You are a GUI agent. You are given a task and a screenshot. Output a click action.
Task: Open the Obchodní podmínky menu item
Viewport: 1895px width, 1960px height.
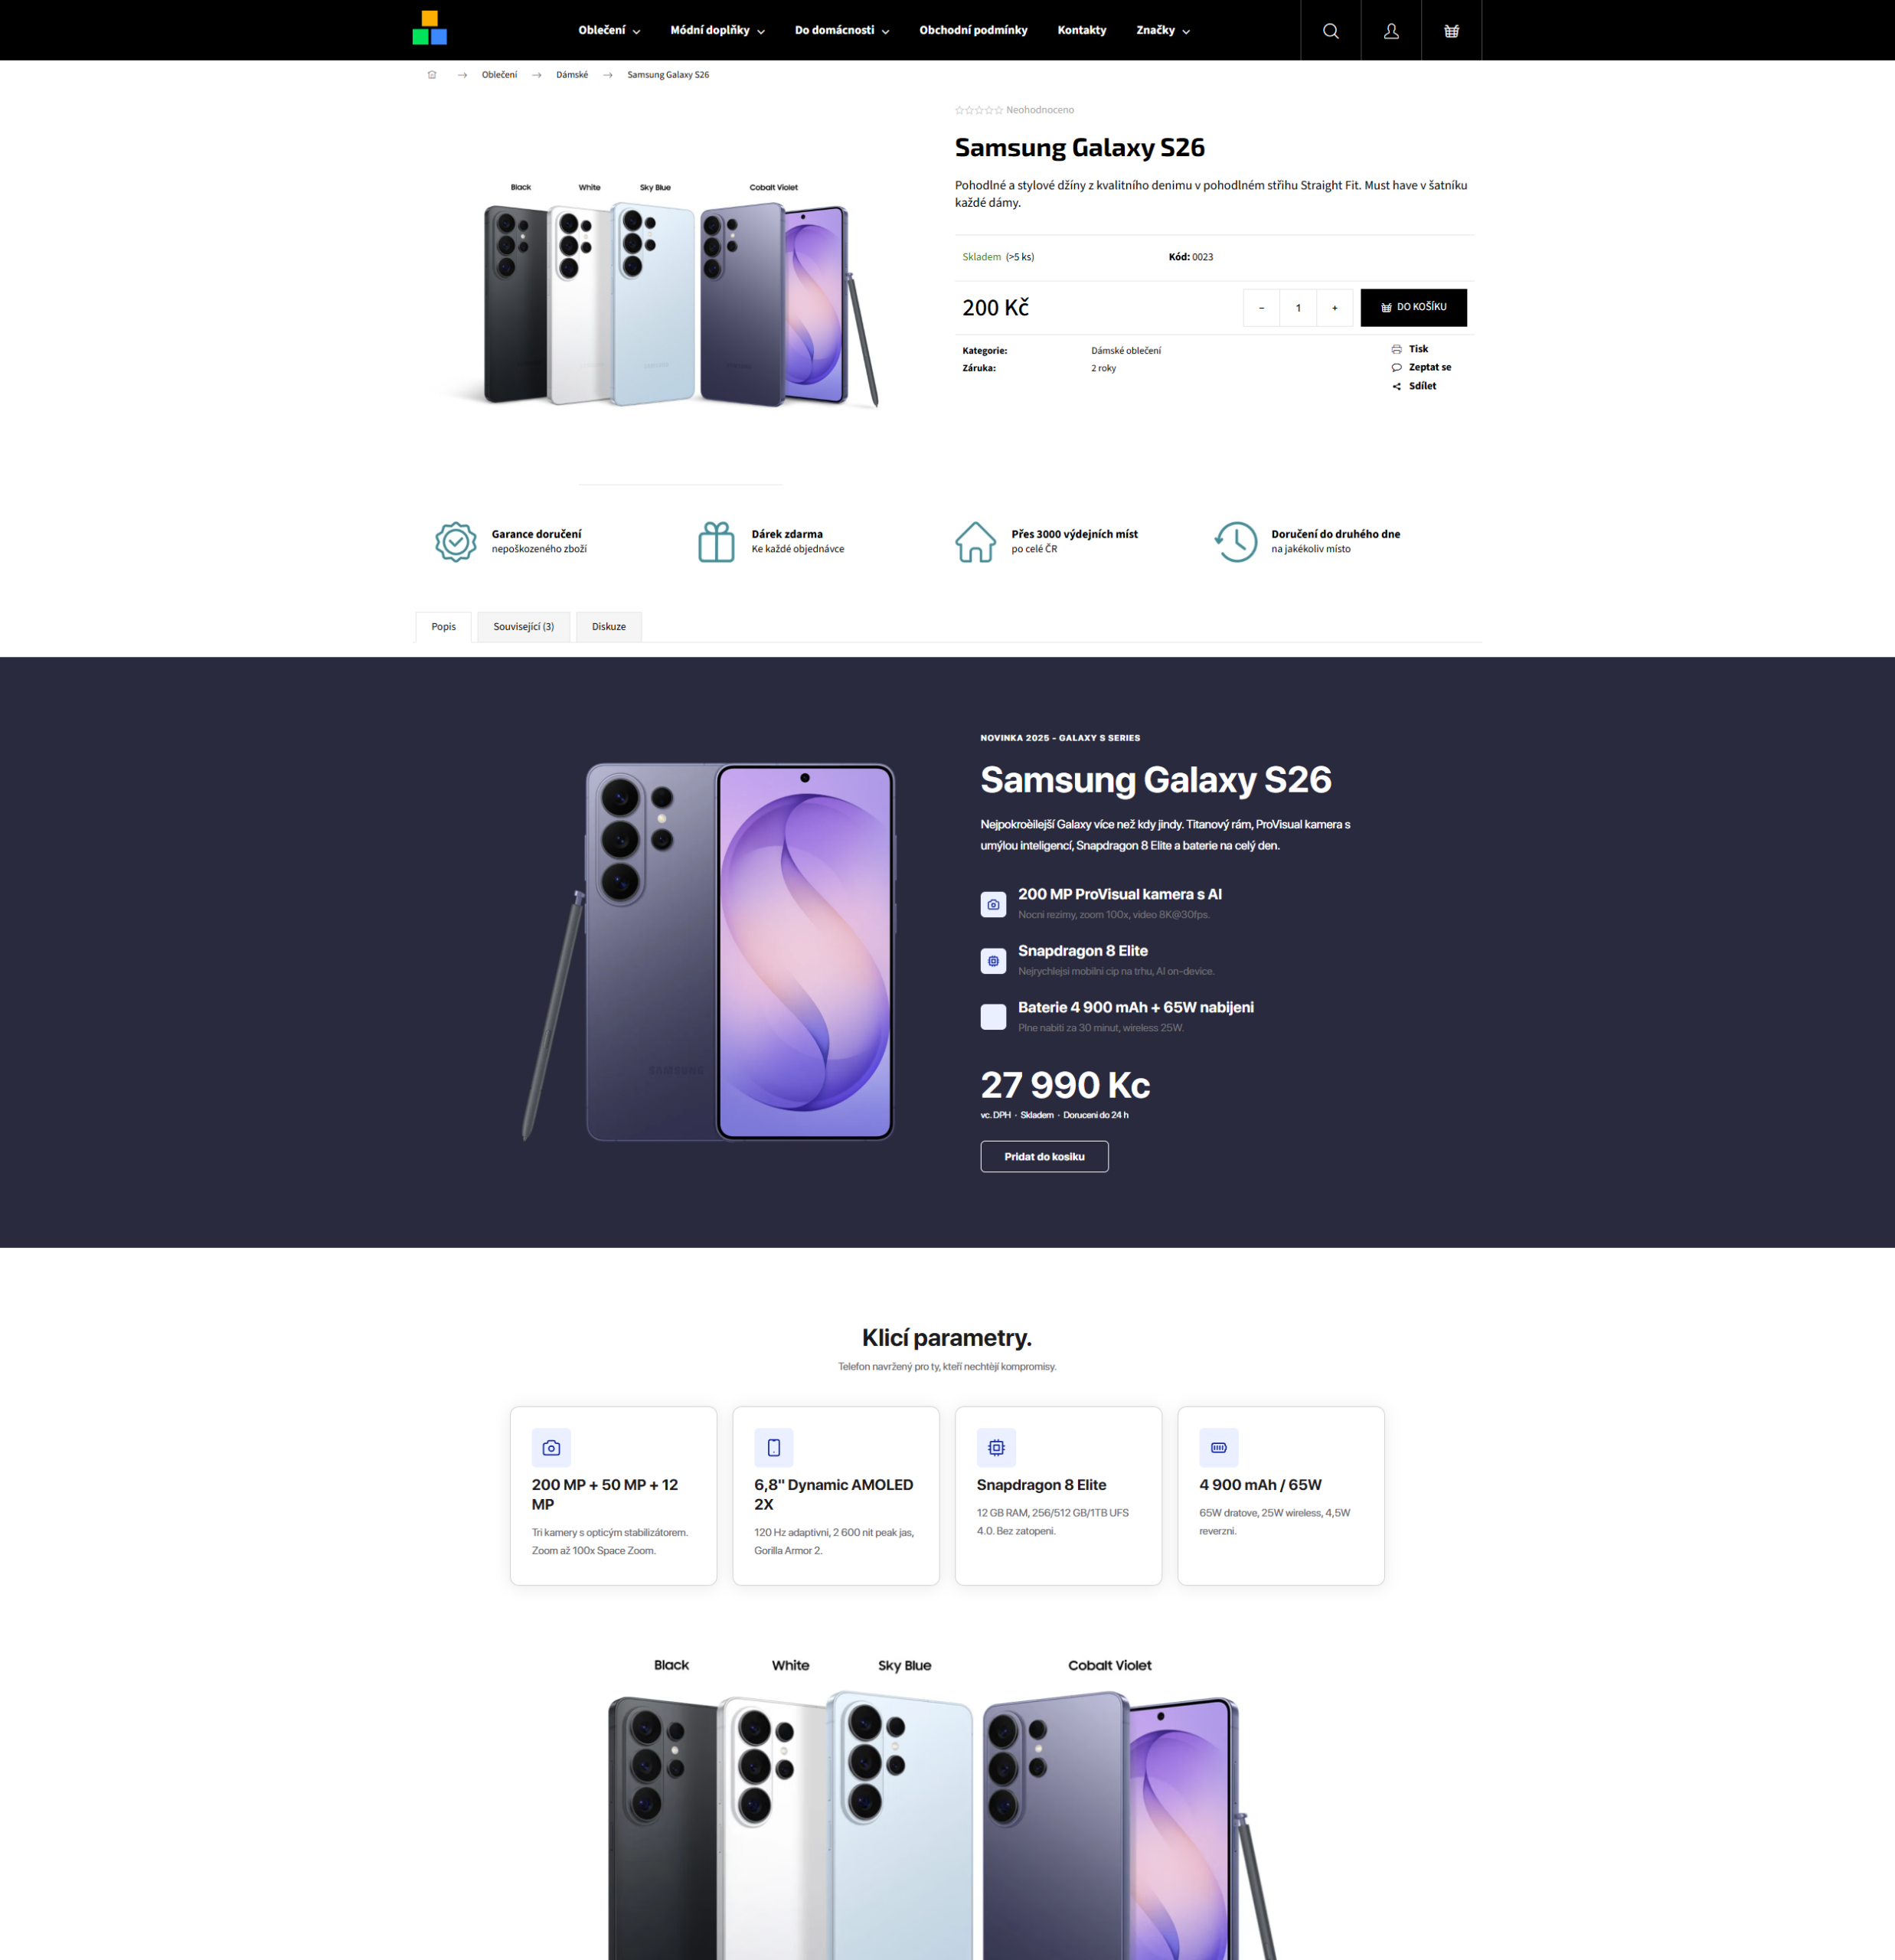(973, 30)
